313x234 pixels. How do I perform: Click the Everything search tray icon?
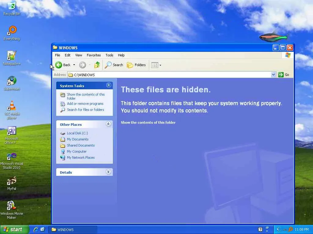pyautogui.click(x=290, y=229)
